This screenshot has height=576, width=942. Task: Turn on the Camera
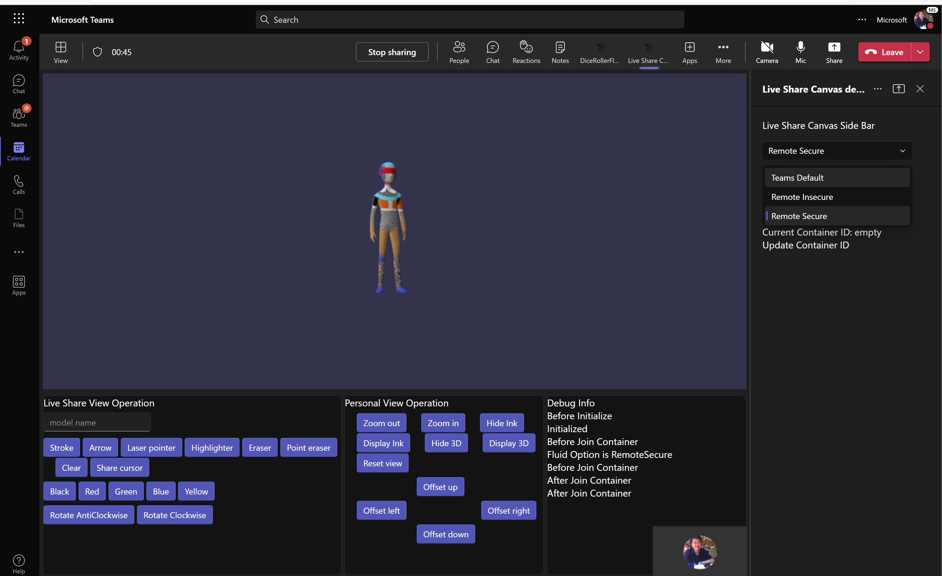(767, 52)
